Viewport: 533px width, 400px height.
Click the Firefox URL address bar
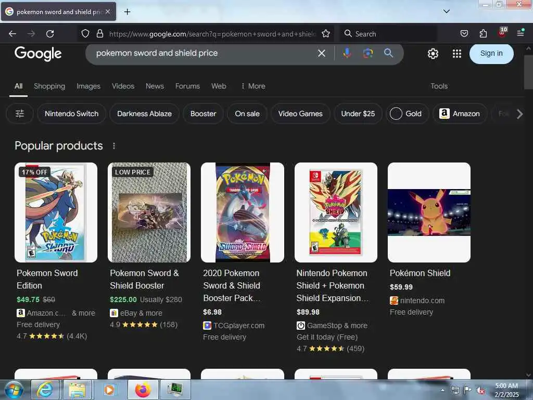212,34
